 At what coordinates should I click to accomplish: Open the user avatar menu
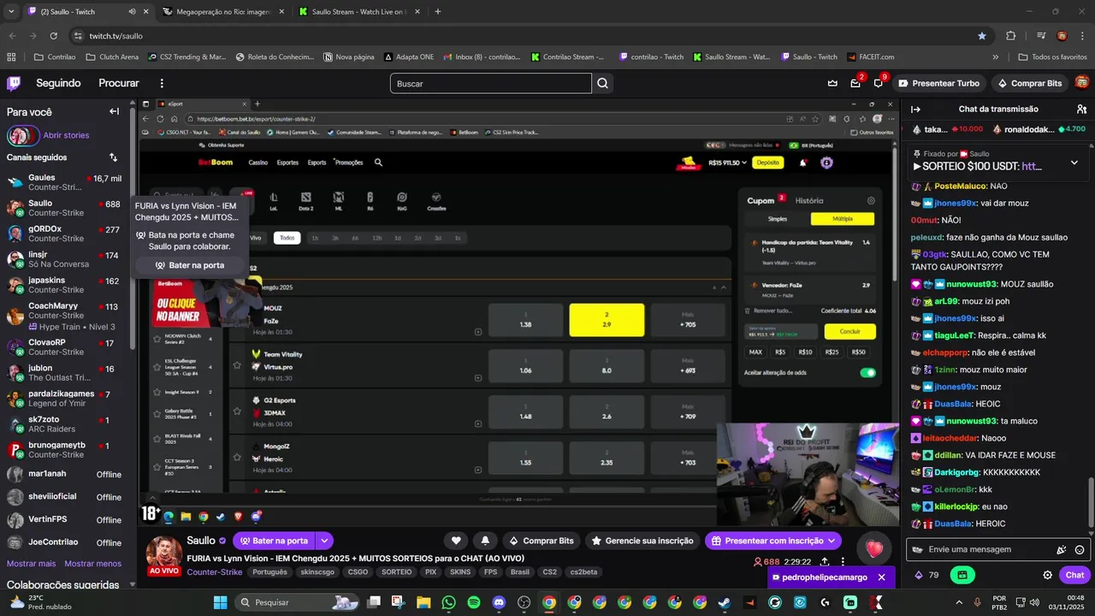pyautogui.click(x=1081, y=83)
